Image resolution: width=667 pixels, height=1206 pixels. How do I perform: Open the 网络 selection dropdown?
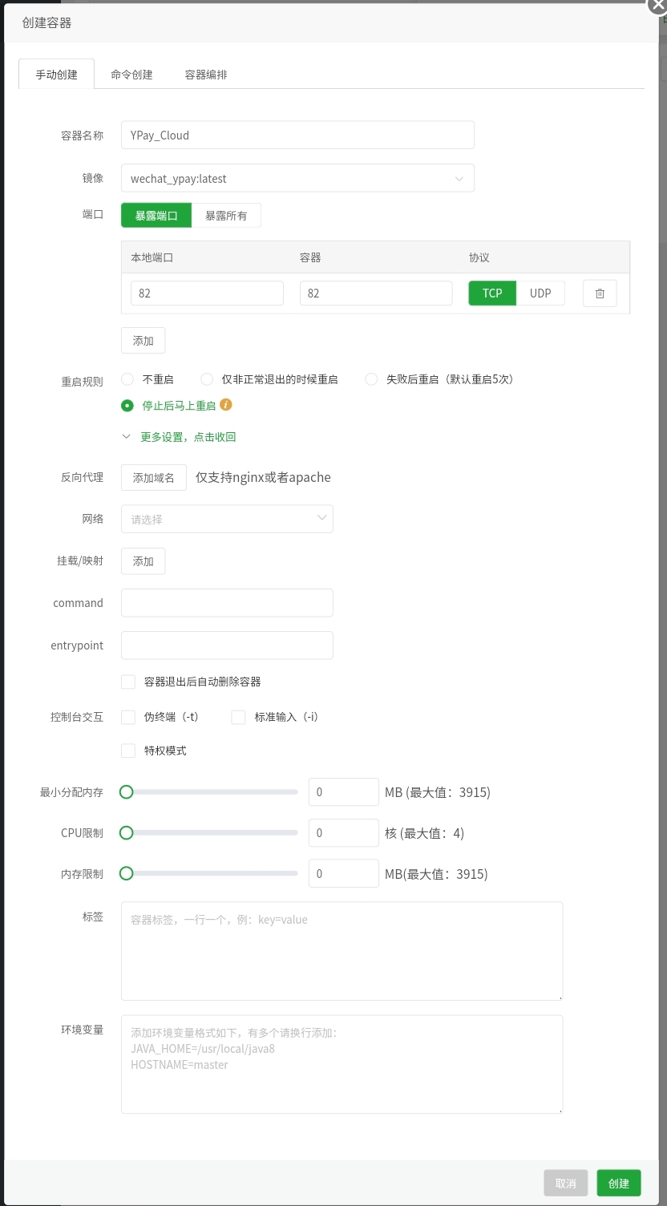pyautogui.click(x=227, y=519)
